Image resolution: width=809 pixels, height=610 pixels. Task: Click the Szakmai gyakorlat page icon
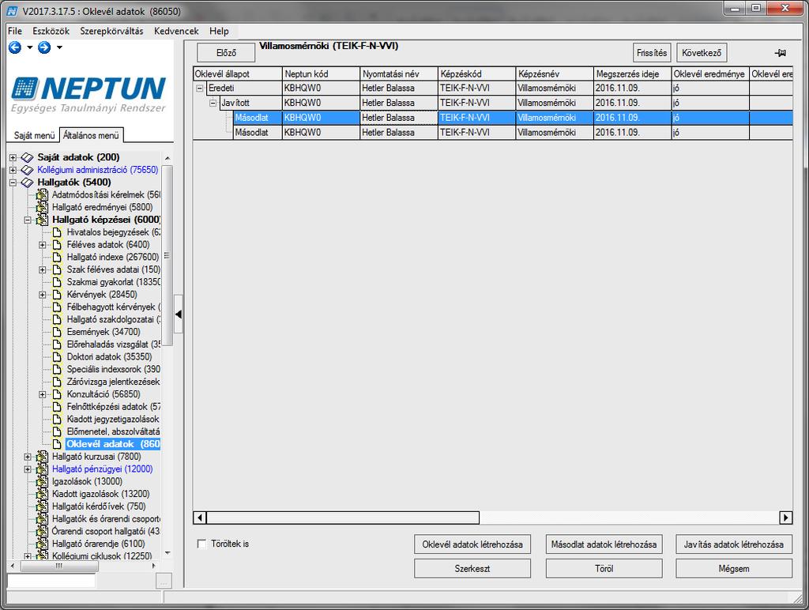point(57,282)
